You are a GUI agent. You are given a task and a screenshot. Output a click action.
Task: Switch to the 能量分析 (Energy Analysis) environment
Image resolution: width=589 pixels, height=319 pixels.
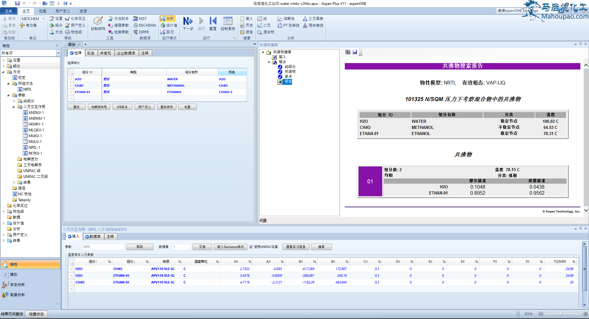point(30,295)
